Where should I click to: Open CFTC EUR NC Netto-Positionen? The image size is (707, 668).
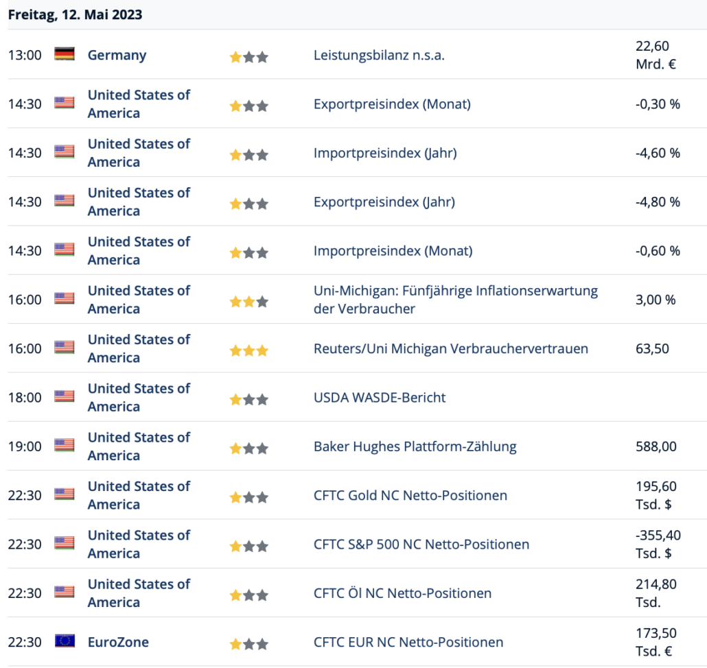point(408,642)
